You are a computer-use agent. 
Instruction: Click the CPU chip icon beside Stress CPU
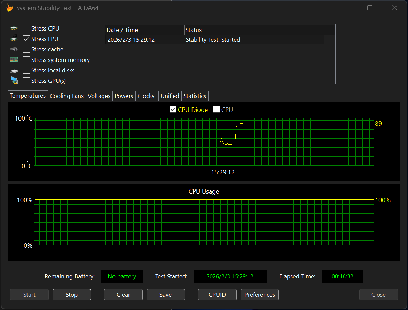pyautogui.click(x=14, y=28)
